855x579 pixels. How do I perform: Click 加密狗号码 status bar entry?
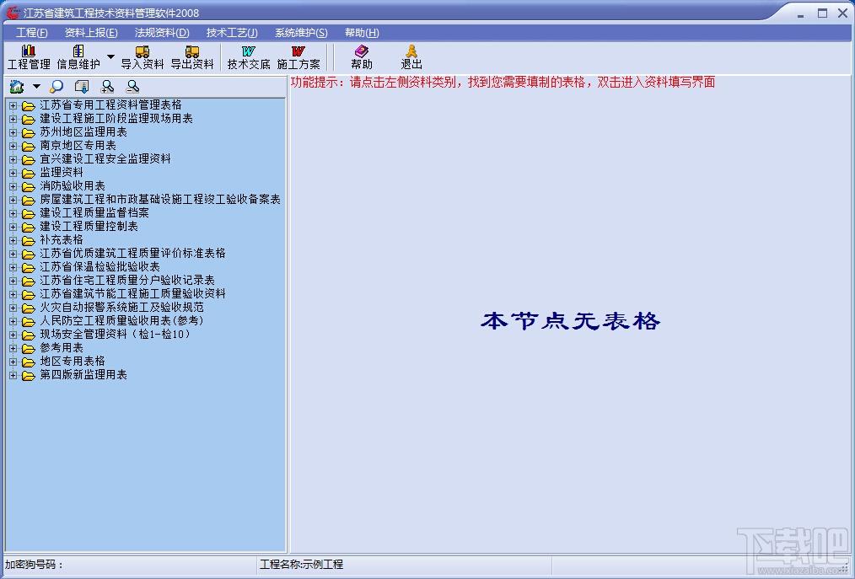[x=35, y=565]
